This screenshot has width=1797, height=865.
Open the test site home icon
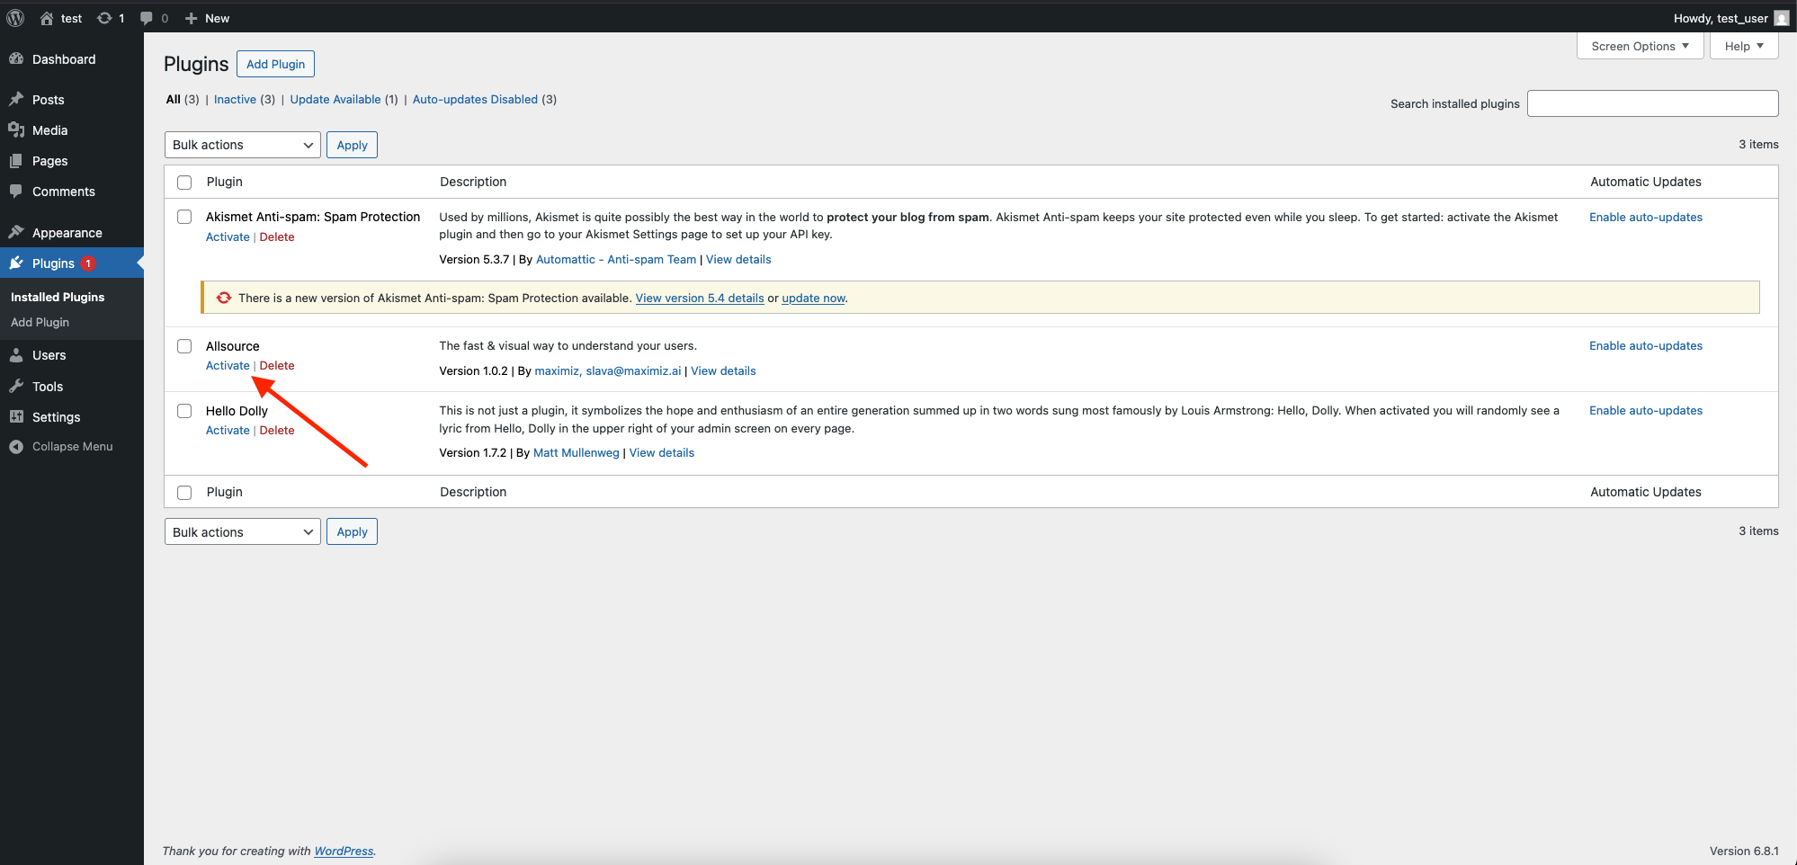(47, 18)
